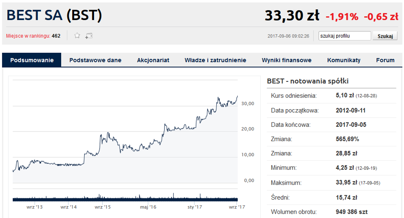Go to Władze i zatrudnienie tab
This screenshot has height=218, width=404.
pyautogui.click(x=215, y=60)
